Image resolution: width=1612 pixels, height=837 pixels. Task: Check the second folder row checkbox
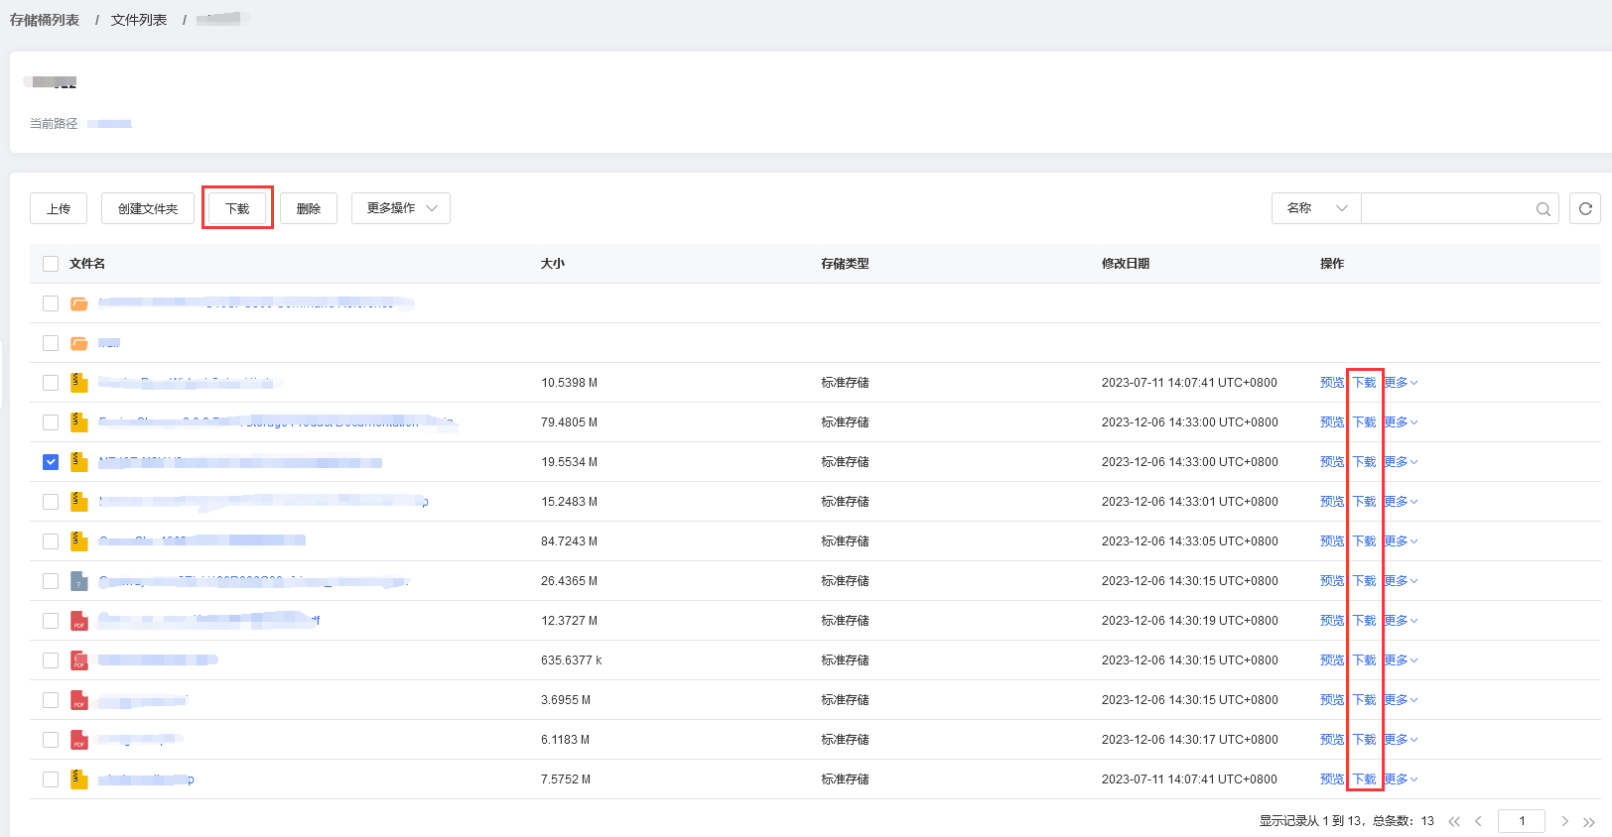[x=51, y=343]
